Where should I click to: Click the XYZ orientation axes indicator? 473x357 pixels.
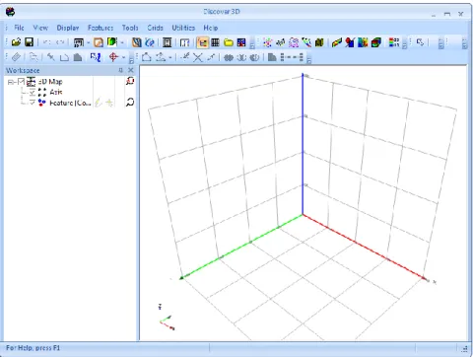coord(167,318)
